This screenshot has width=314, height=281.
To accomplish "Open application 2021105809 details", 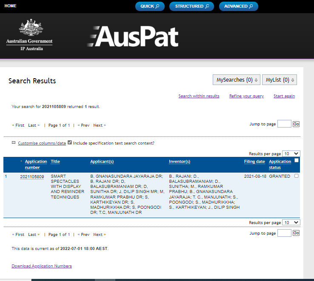I will [x=32, y=177].
